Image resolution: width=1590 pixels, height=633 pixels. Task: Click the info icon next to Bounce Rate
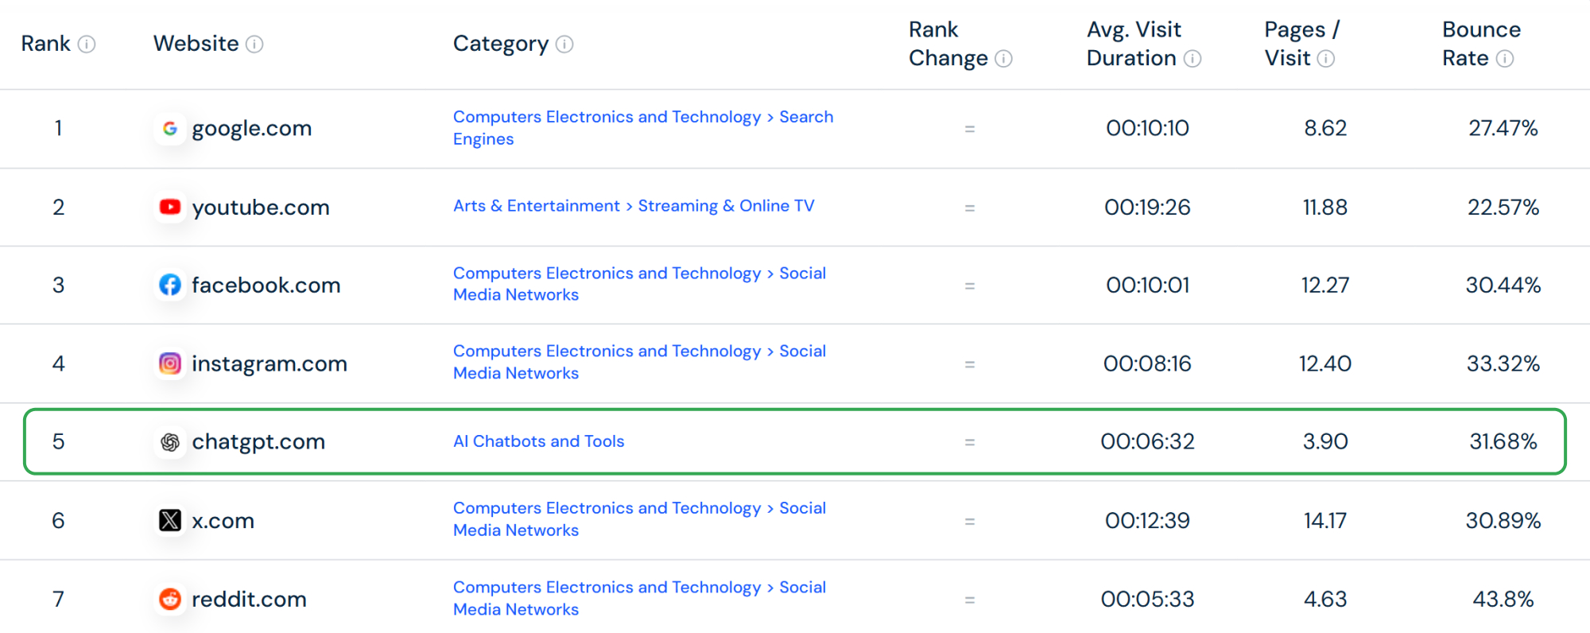pyautogui.click(x=1507, y=58)
